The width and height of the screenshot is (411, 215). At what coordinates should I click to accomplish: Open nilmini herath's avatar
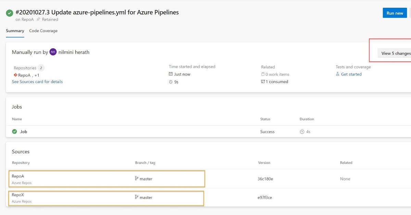[53, 52]
